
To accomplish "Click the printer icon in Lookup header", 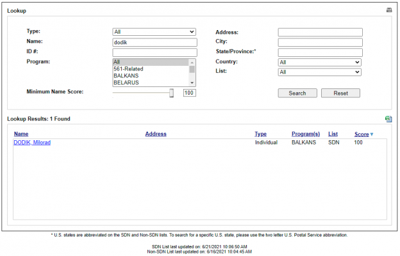I will (388, 11).
